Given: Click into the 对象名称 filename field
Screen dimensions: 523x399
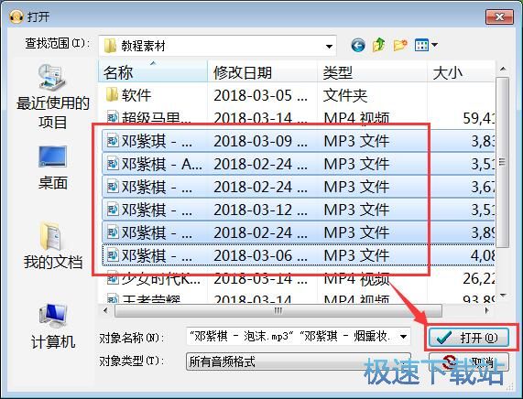Looking at the screenshot, I should [x=292, y=337].
